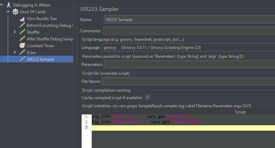Expand the Shuffle tree node
Viewport: 275px width, 148px height.
point(15,32)
